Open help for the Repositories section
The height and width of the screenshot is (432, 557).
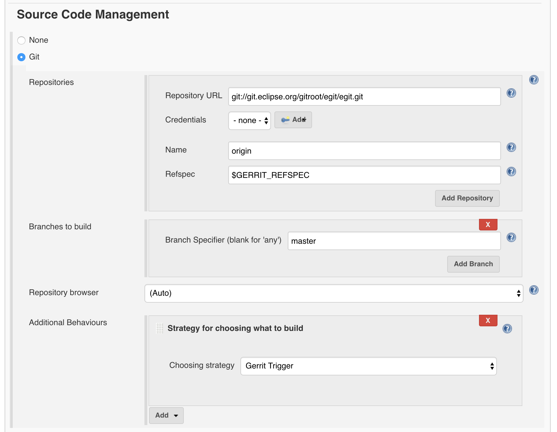click(534, 80)
